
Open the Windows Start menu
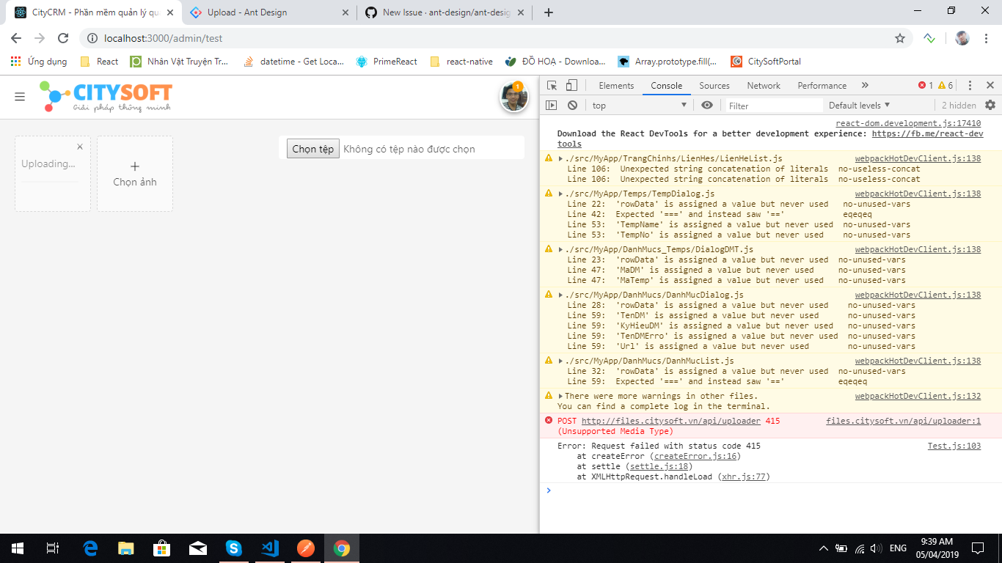coord(17,548)
